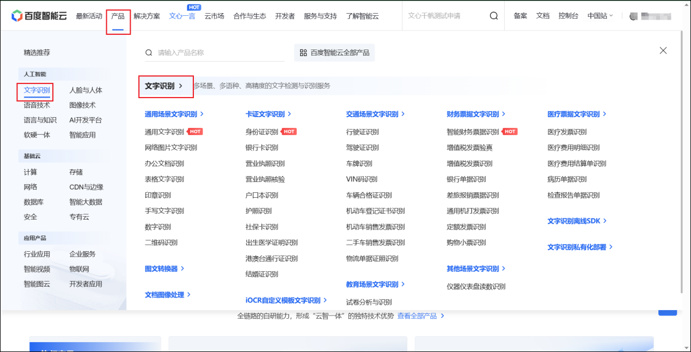Viewport: 691px width, 352px height.
Task: Click HOT badge next to 通用文字识别
Action: pos(195,132)
